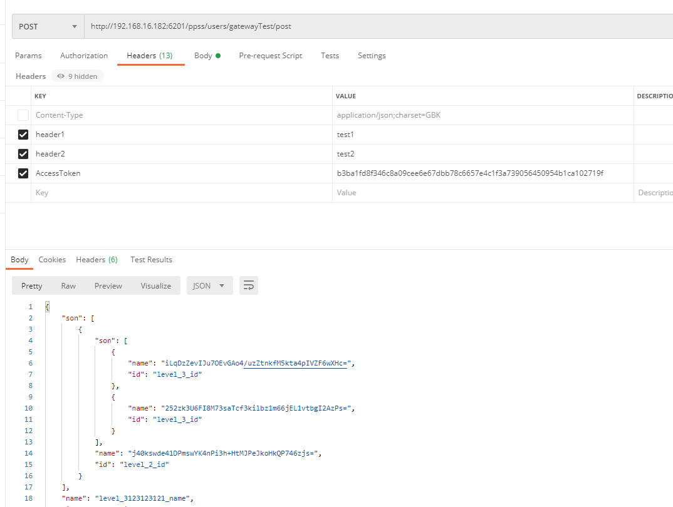Open the Pre-request Script tab
Screen dimensions: 673x507
270,56
